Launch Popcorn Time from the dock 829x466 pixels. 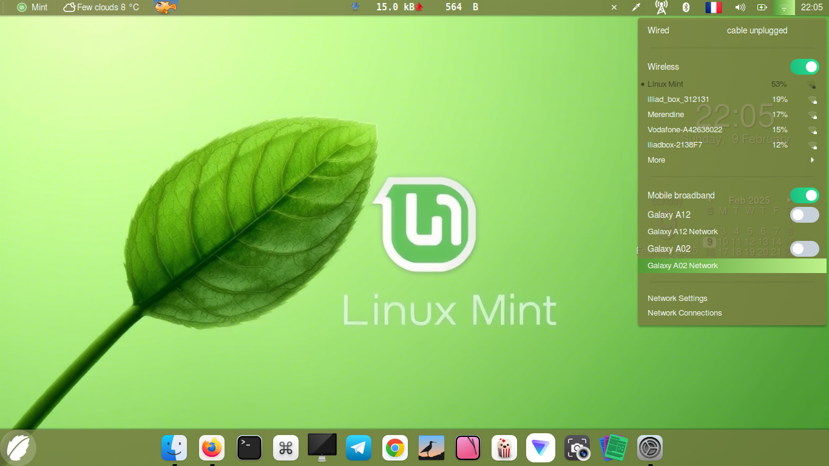pyautogui.click(x=504, y=448)
